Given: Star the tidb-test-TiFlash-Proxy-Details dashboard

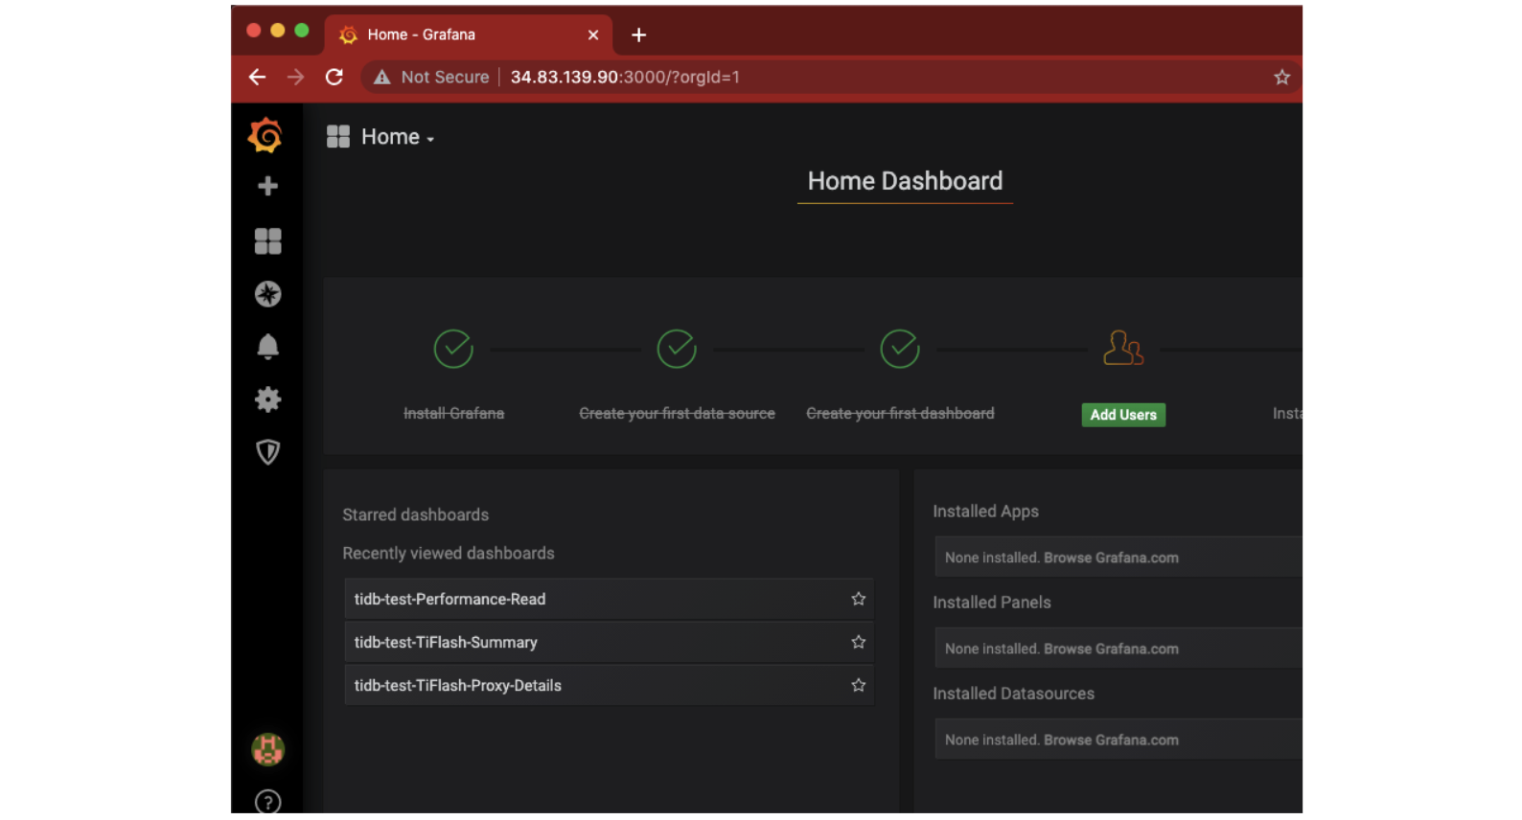Looking at the screenshot, I should [858, 685].
